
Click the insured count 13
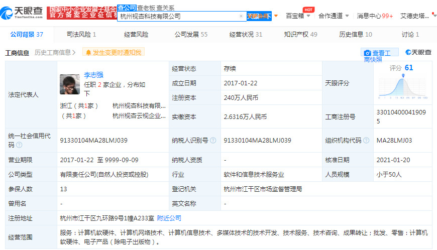click(x=63, y=189)
